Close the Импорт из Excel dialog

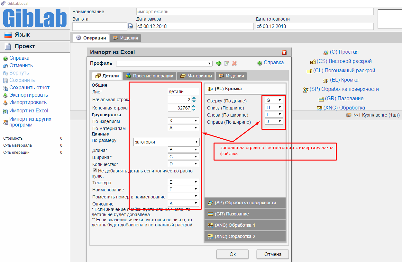click(284, 52)
